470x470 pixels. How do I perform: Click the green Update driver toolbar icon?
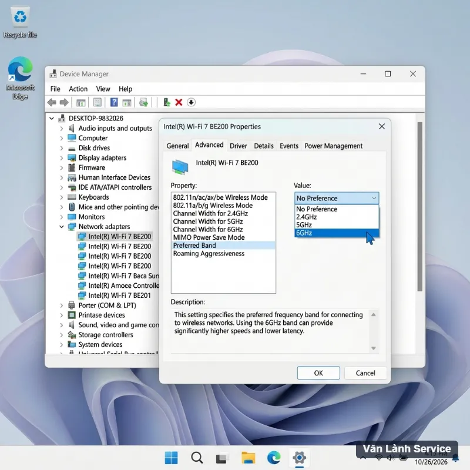(167, 102)
